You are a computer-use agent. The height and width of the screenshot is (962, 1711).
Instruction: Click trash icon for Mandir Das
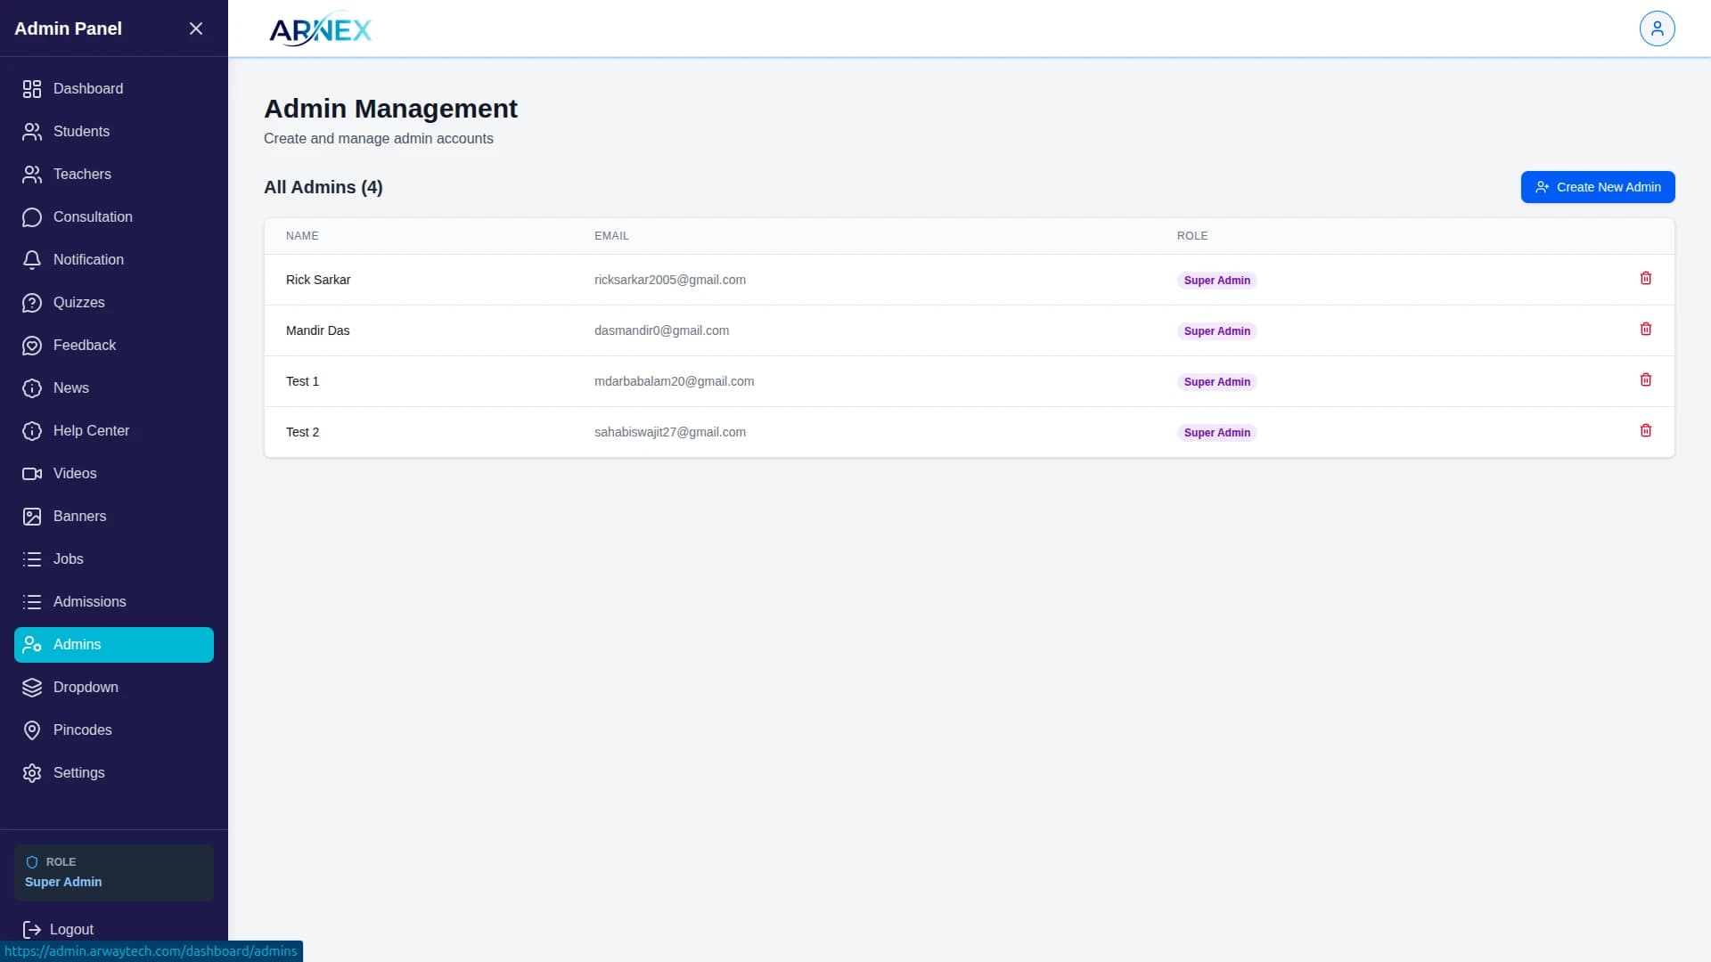click(1645, 330)
